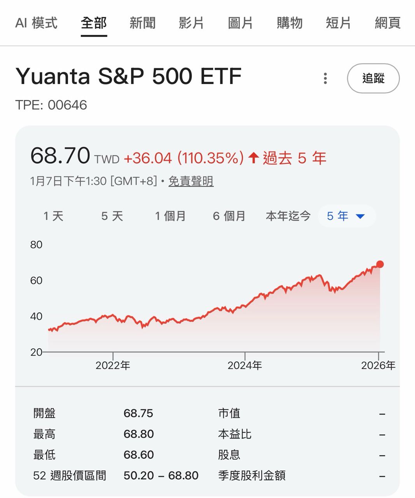
Task: Expand the 5 年 range dropdown arrow
Action: [361, 216]
